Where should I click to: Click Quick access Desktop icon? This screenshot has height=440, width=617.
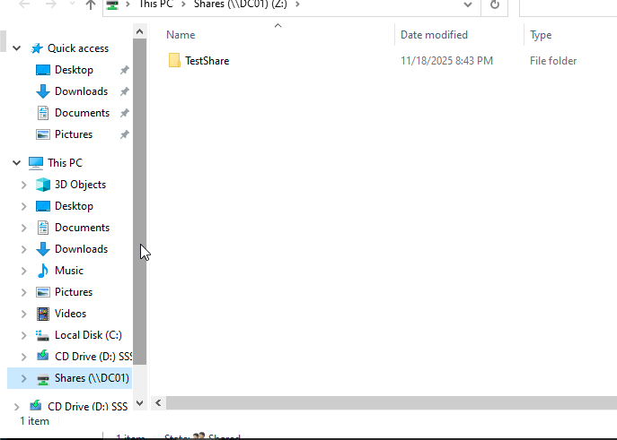43,70
